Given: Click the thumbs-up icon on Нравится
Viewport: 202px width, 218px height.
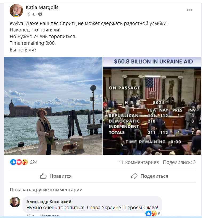Looking at the screenshot, I should pos(43,176).
